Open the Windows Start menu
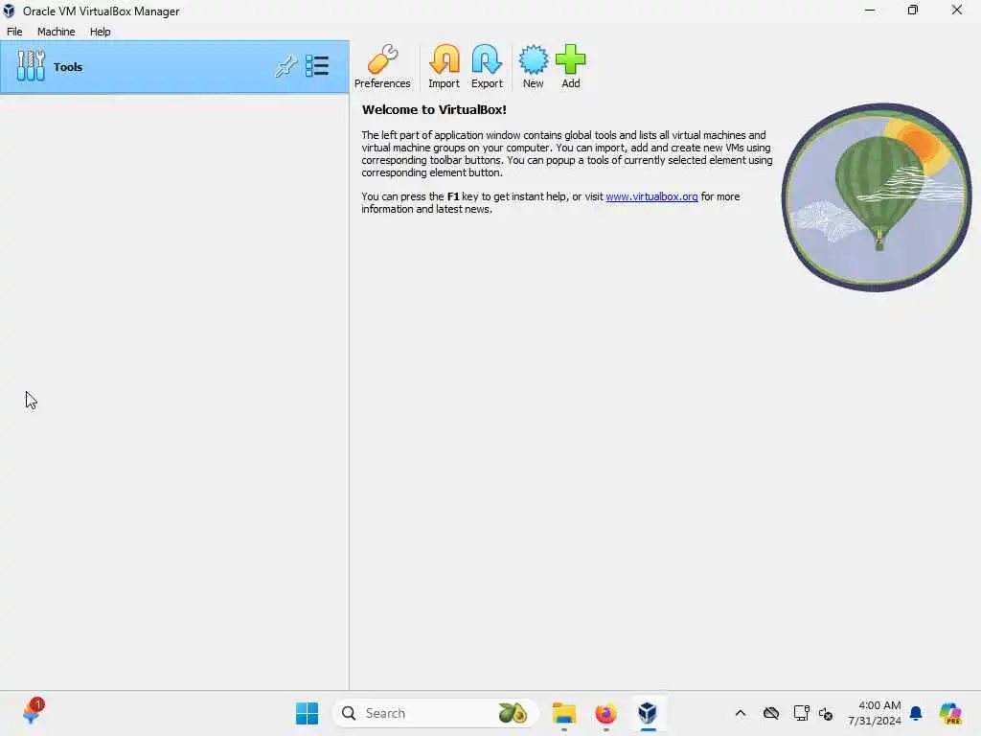Screen dimensions: 981x736 (307, 713)
